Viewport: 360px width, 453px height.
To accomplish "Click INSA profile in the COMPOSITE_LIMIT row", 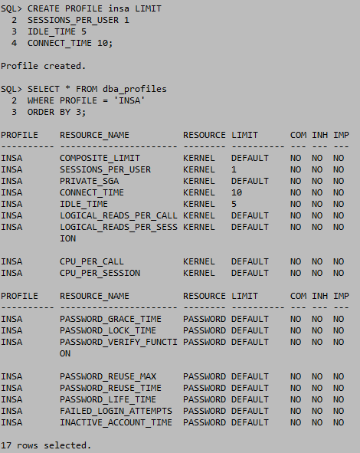I will coord(11,159).
